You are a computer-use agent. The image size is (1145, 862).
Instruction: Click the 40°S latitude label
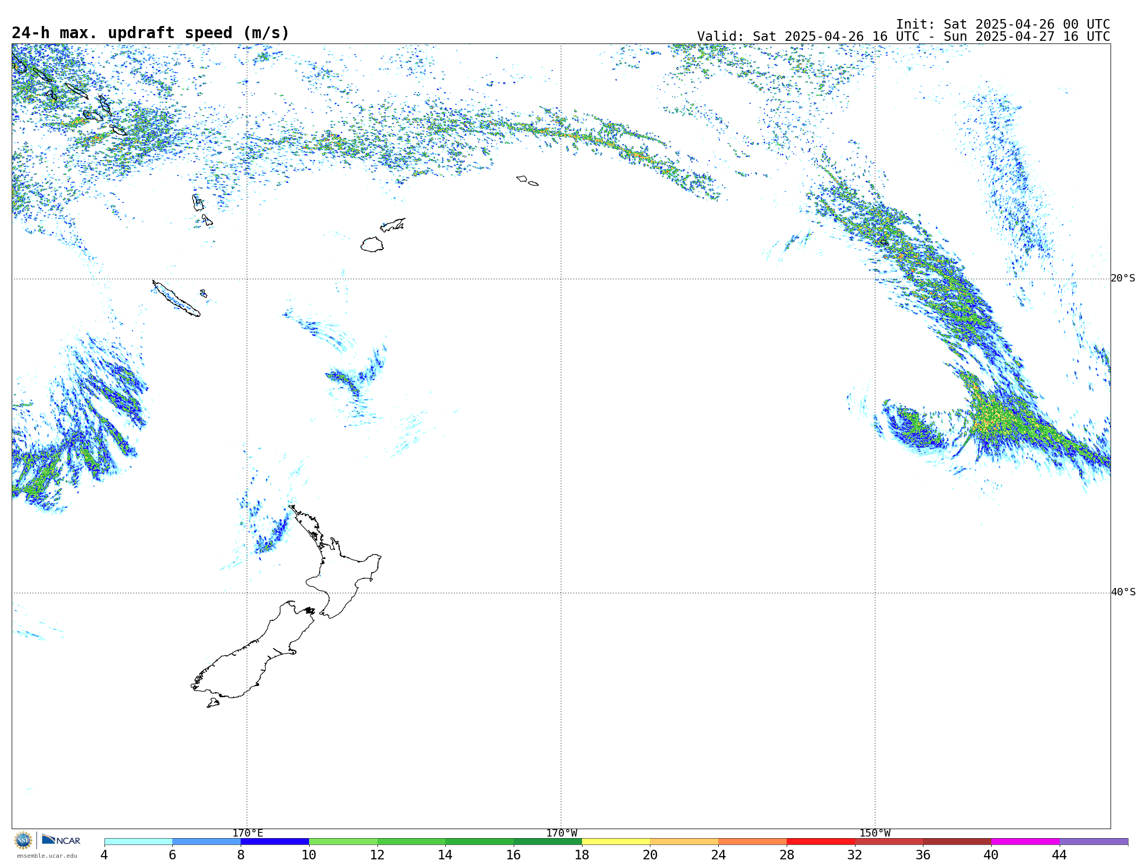[1123, 592]
